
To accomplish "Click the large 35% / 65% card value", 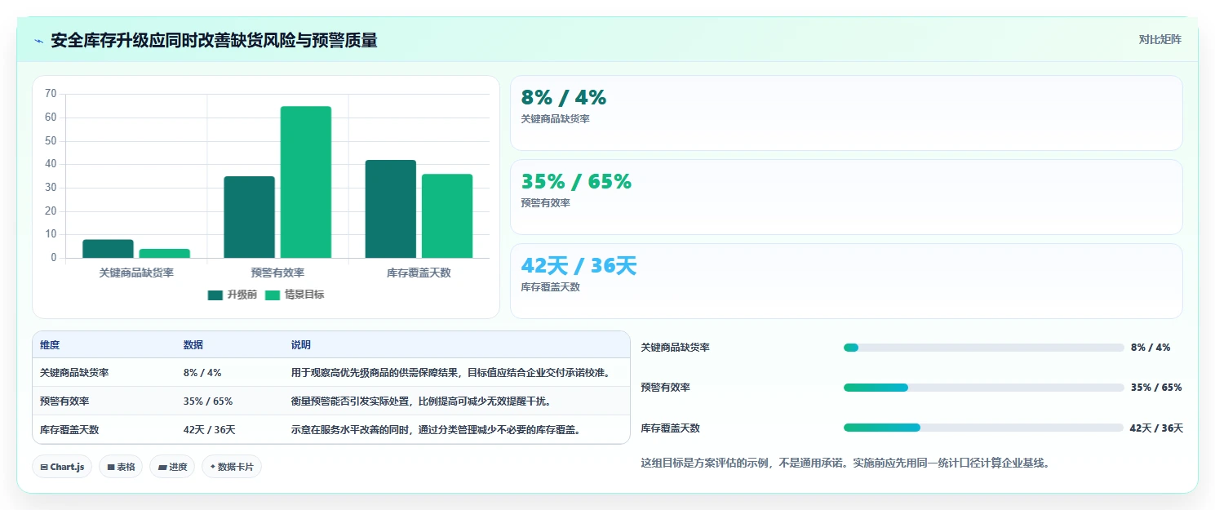I will coord(576,181).
